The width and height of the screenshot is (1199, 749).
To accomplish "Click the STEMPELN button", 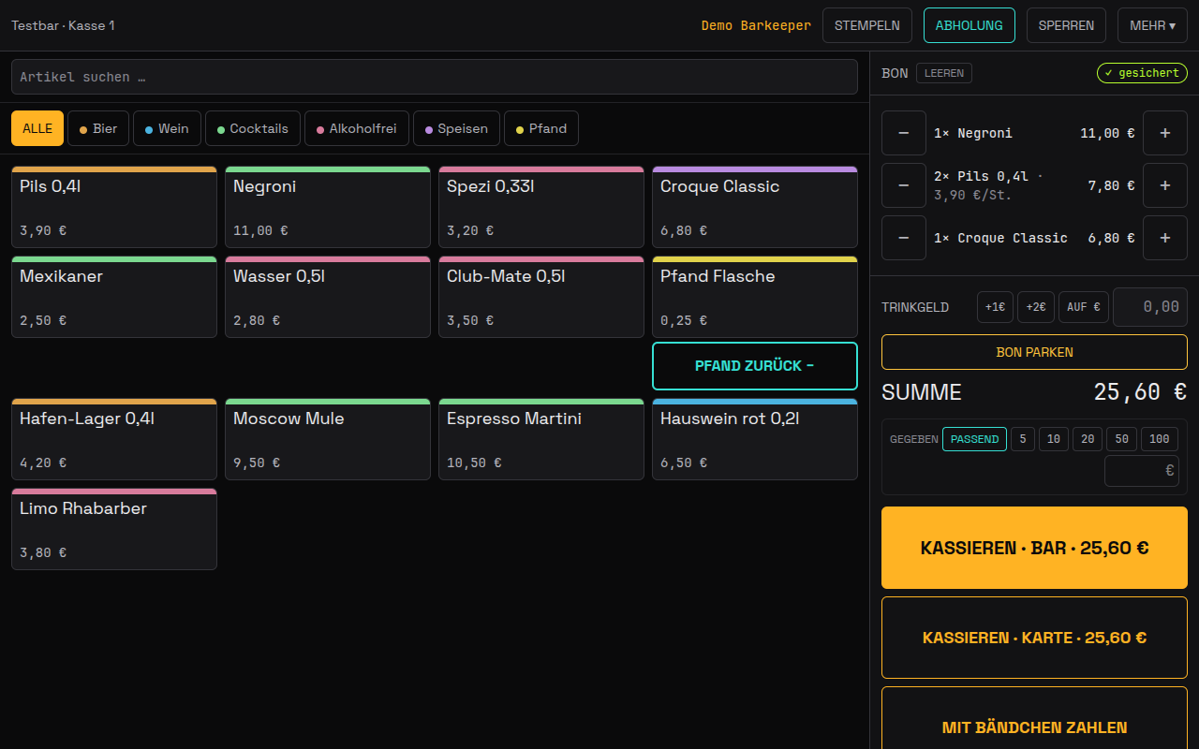I will tap(867, 25).
